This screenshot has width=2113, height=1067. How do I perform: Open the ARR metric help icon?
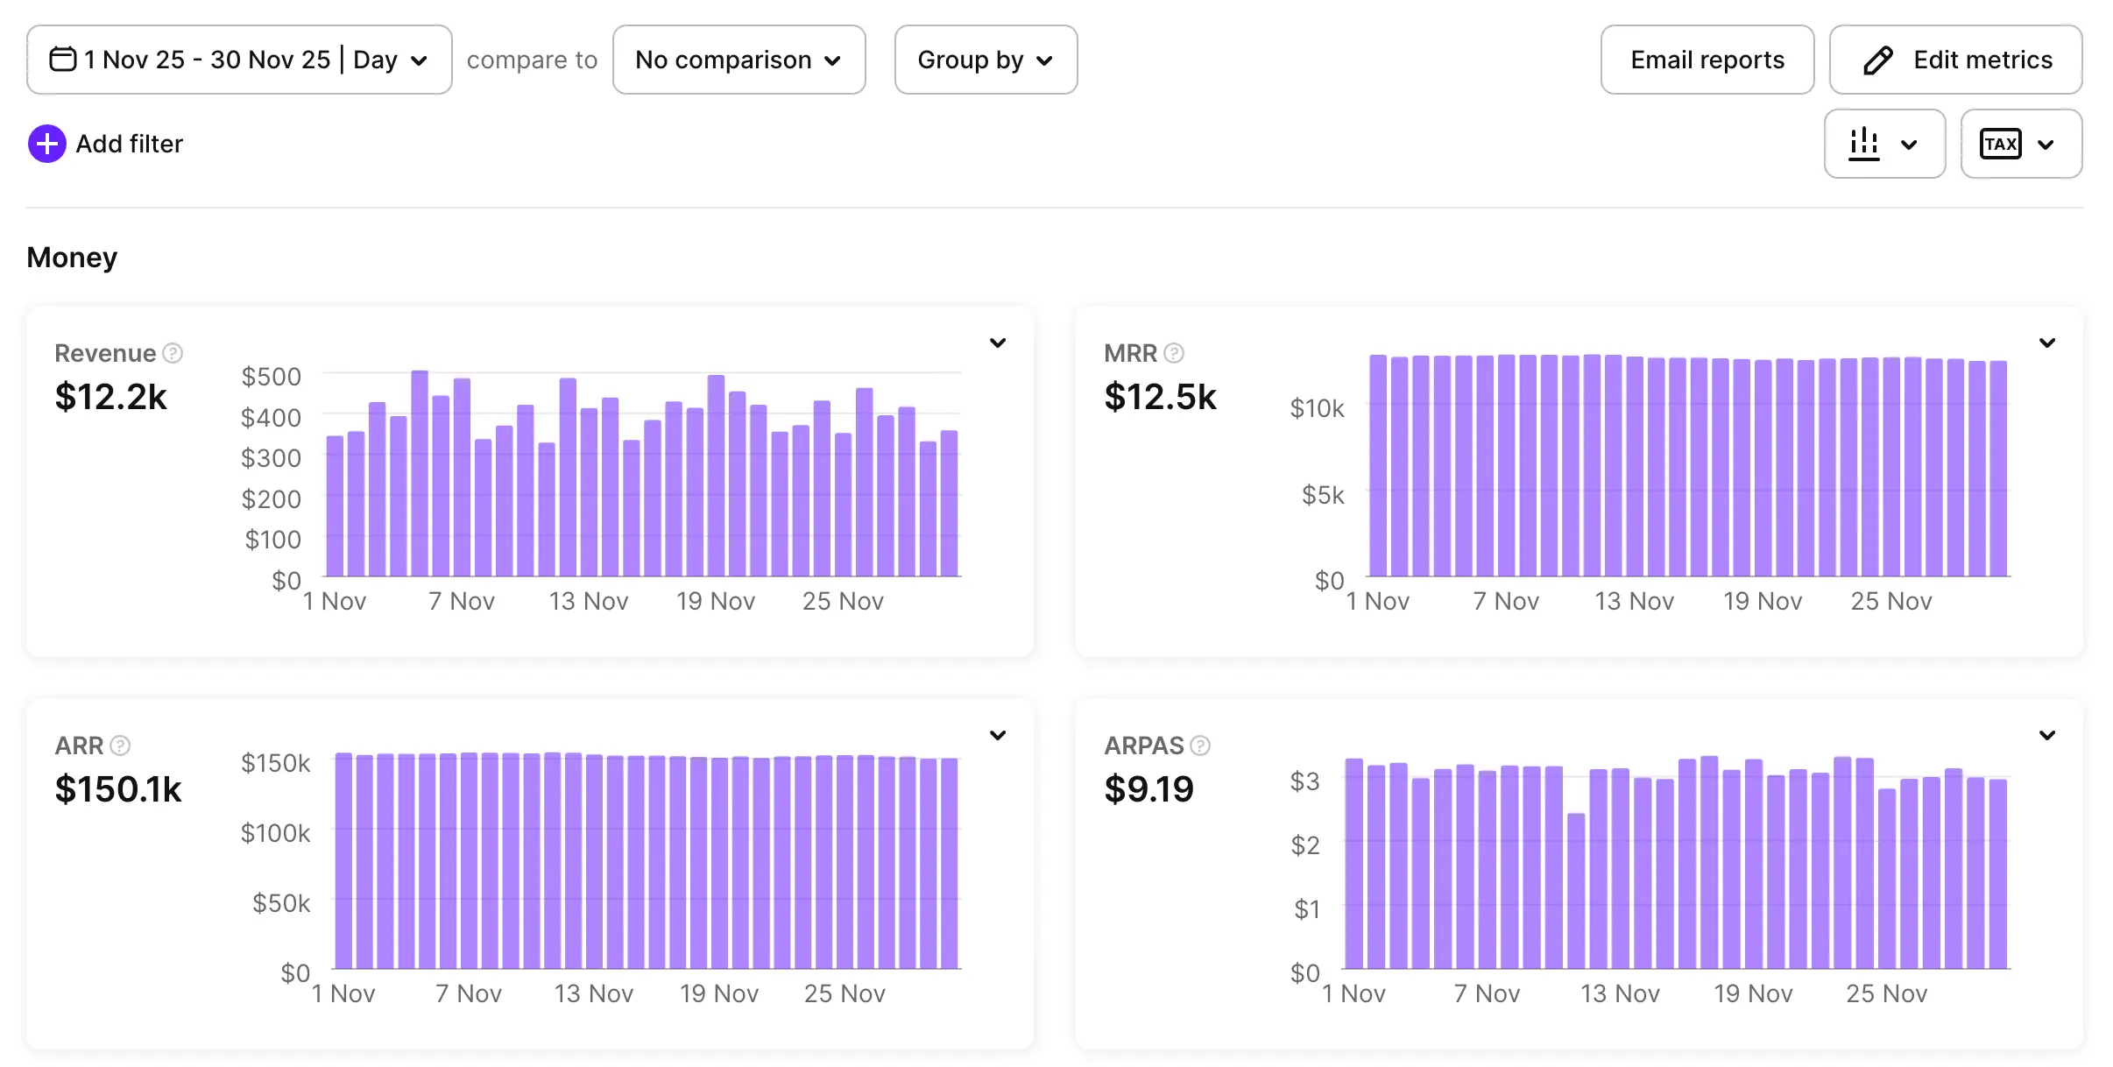pos(121,745)
